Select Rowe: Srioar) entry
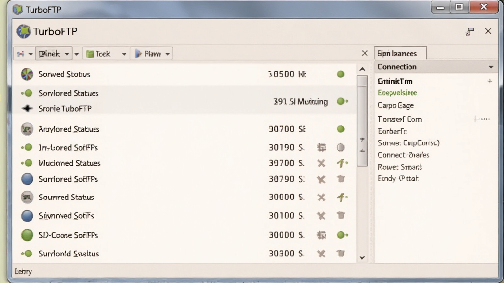The width and height of the screenshot is (504, 283). coord(400,167)
